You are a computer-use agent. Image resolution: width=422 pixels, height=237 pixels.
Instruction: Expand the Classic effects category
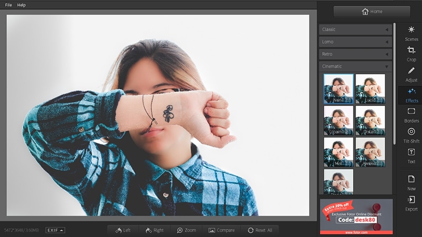(x=355, y=29)
